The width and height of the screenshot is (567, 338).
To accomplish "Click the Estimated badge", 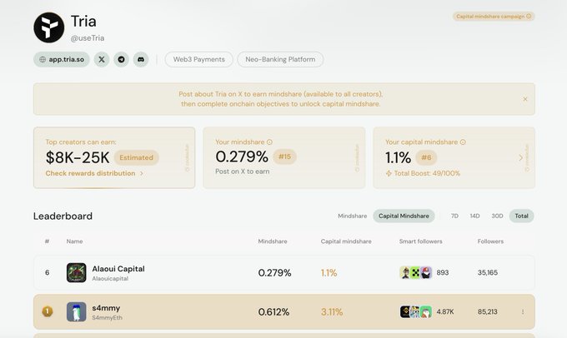I will [136, 157].
